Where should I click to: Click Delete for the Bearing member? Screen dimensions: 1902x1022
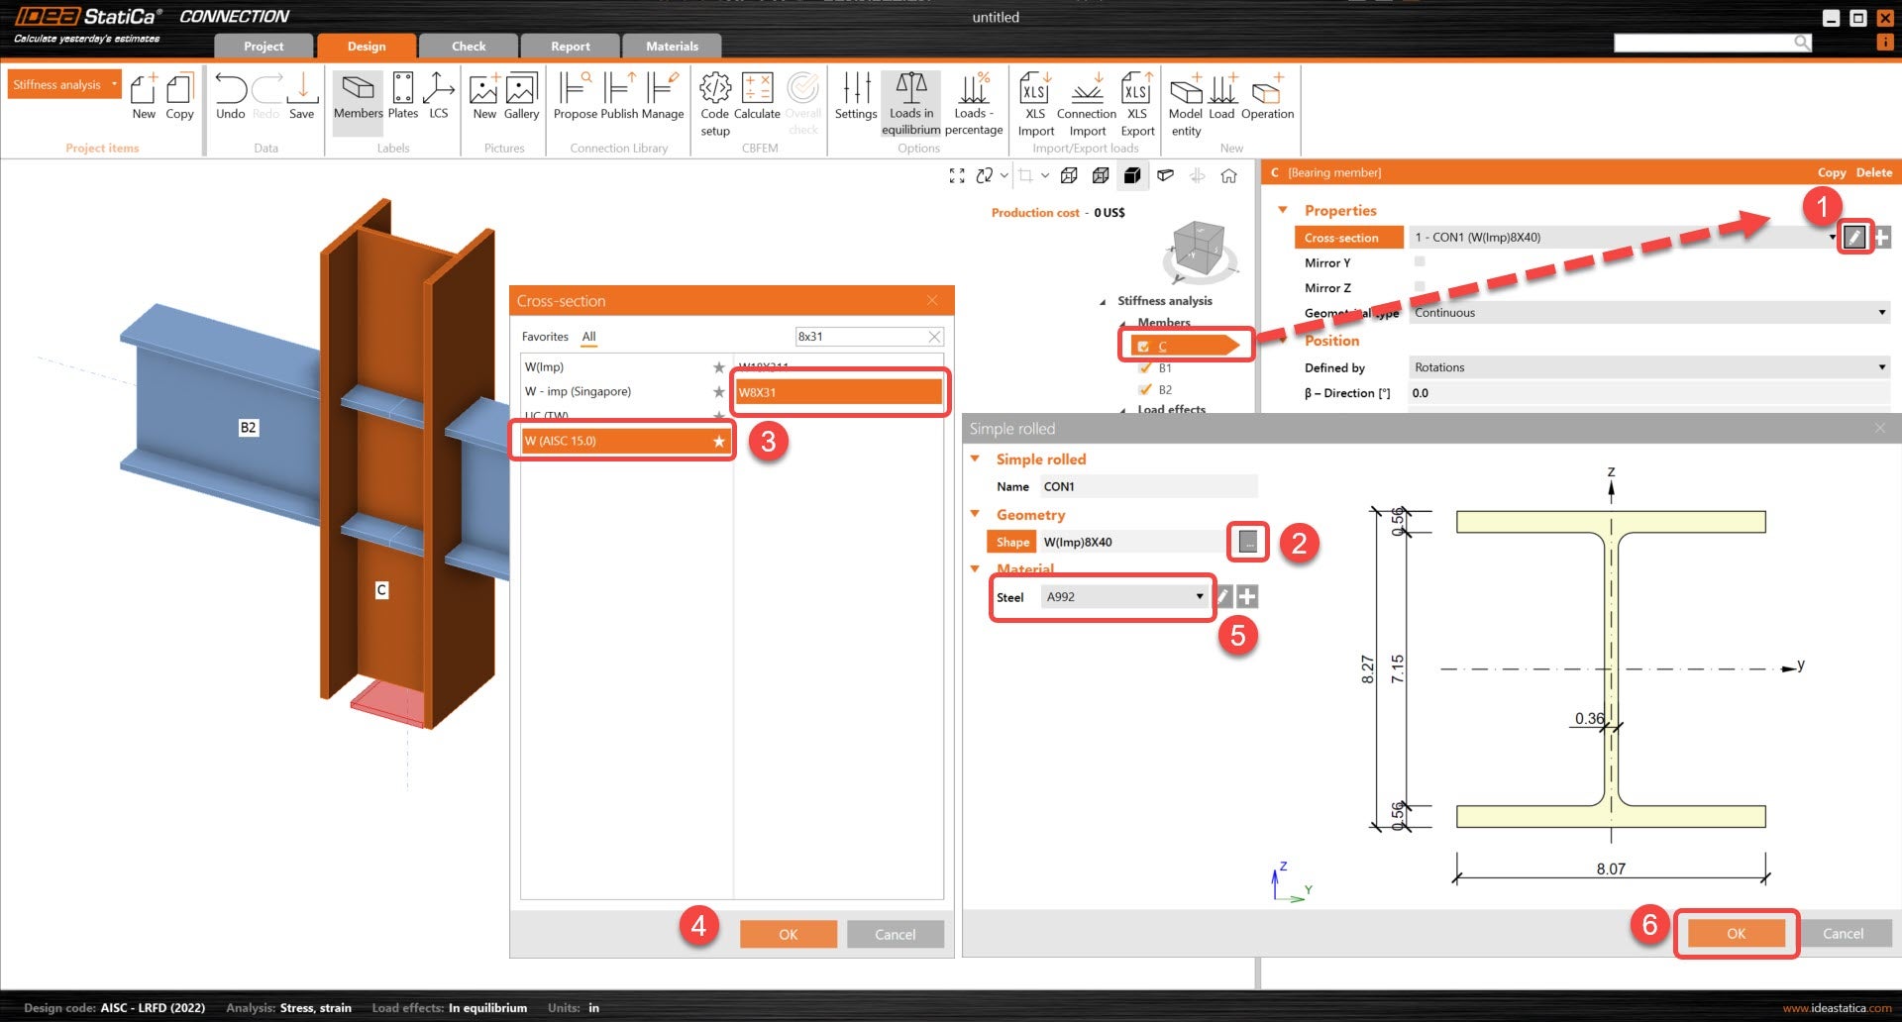point(1873,172)
